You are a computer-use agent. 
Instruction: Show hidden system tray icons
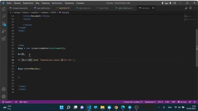pyautogui.click(x=159, y=107)
